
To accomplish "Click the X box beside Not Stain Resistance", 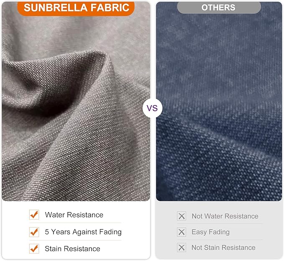I will [x=182, y=248].
